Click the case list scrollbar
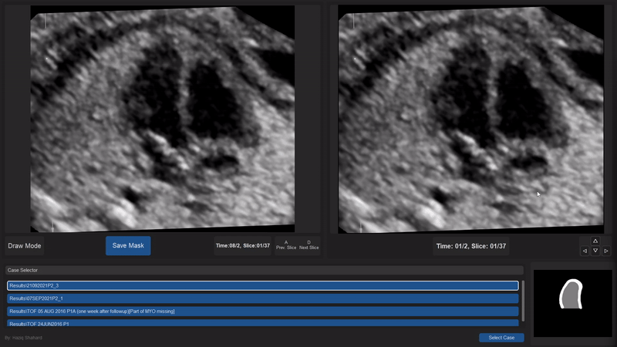617x347 pixels. coord(523,301)
